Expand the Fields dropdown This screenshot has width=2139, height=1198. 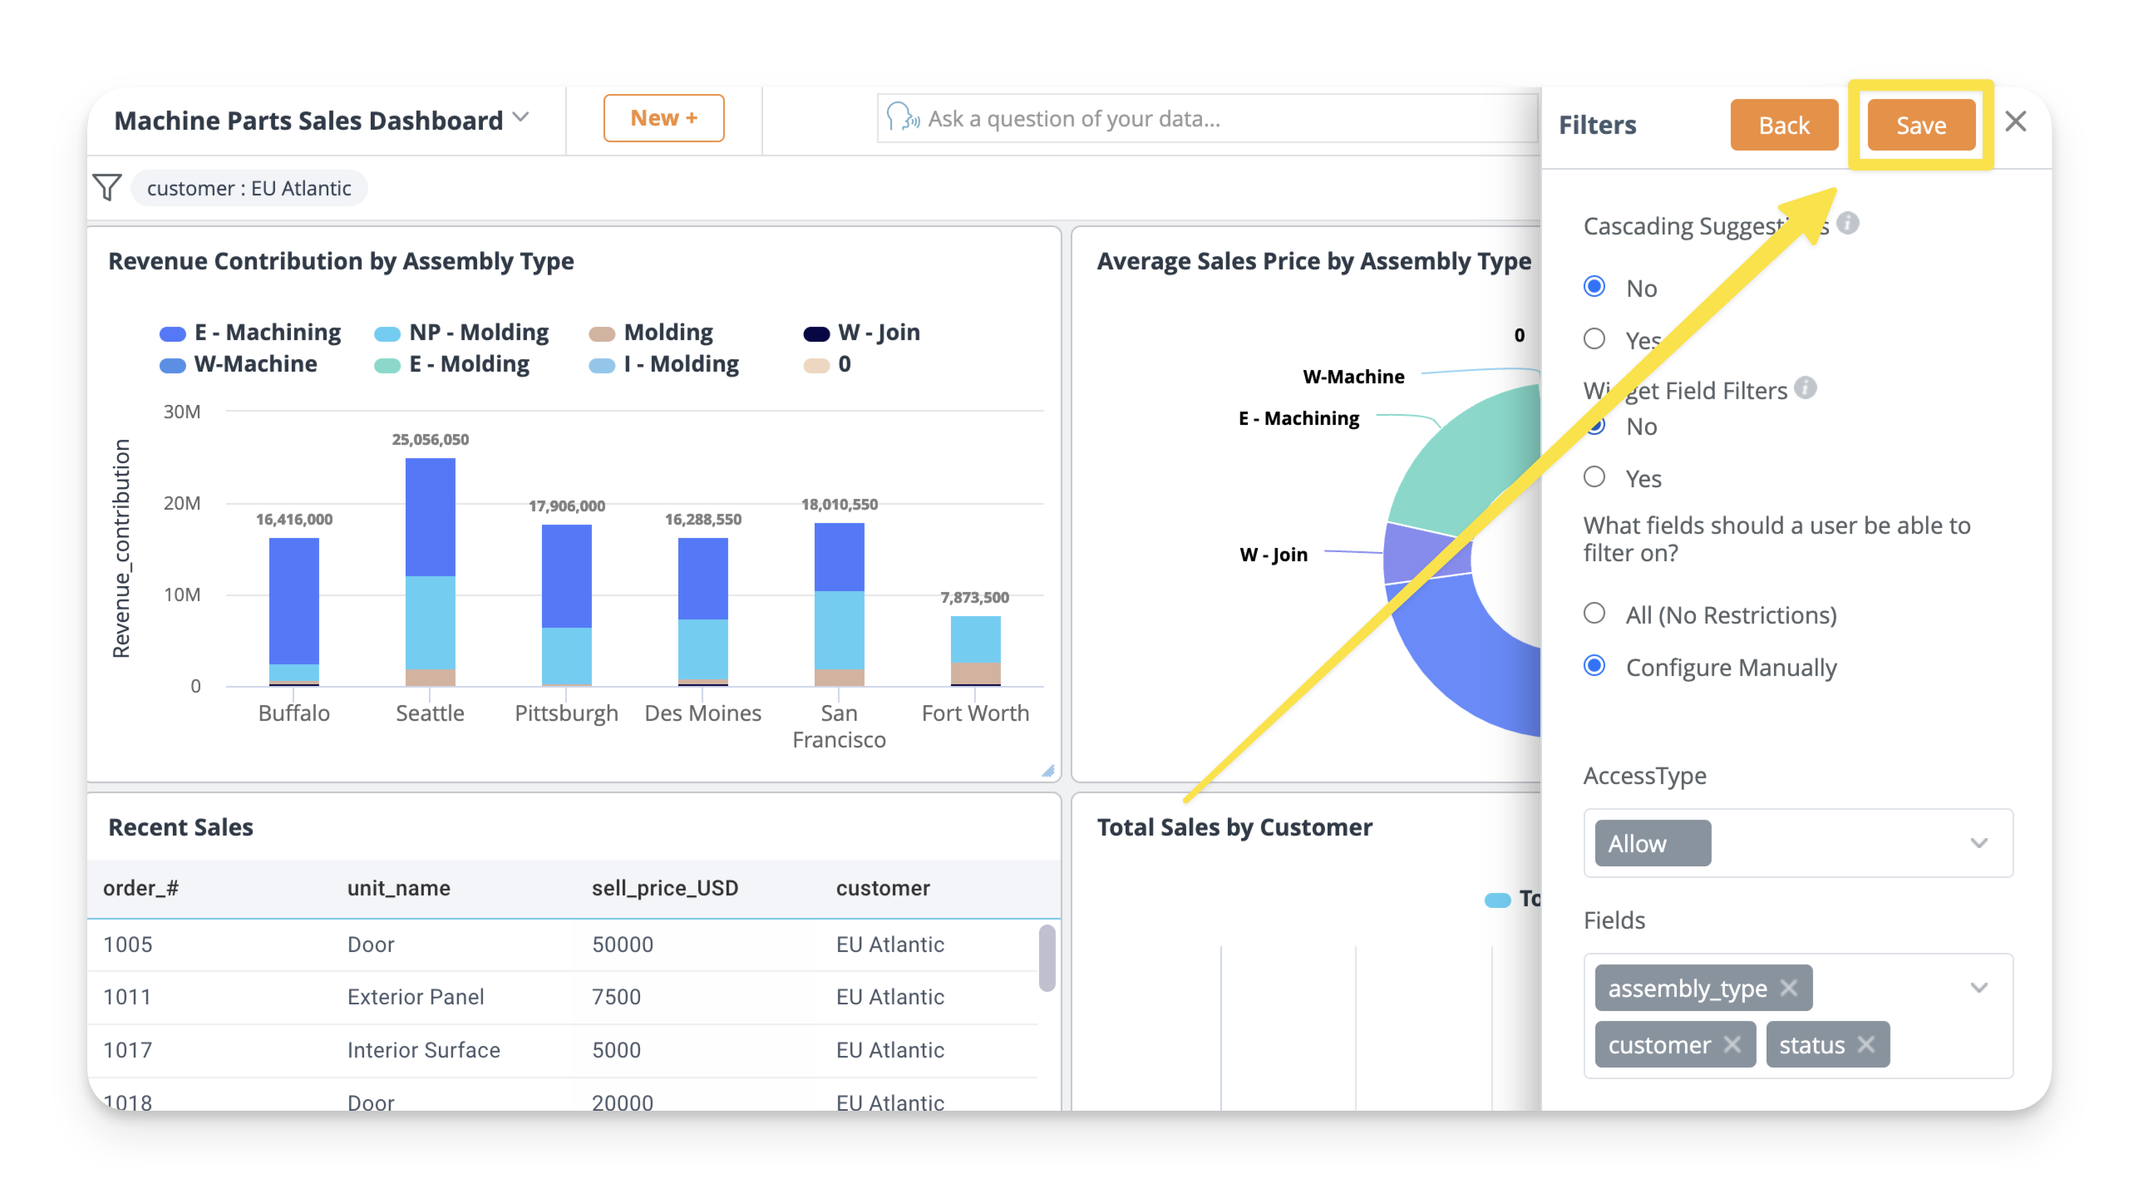click(1978, 988)
